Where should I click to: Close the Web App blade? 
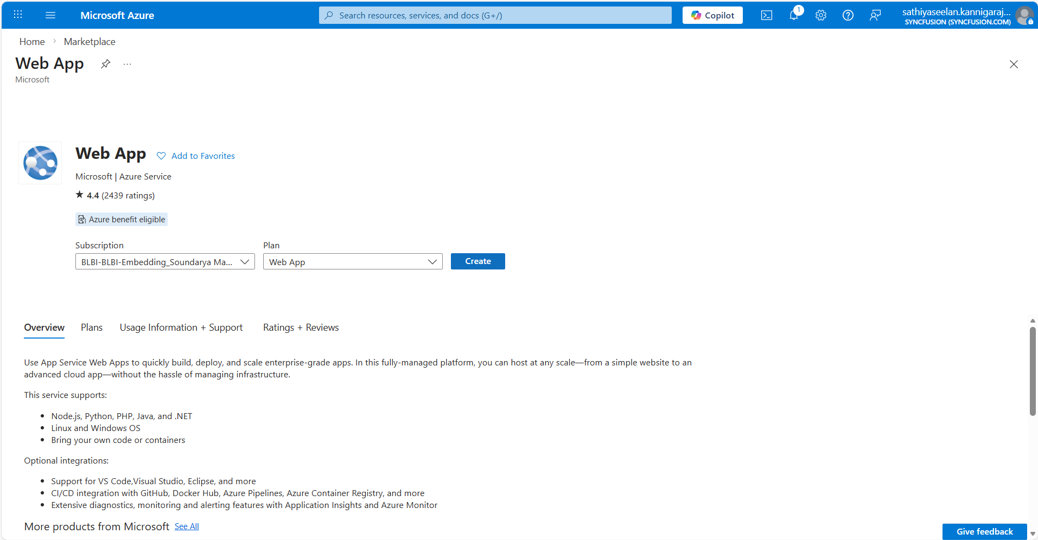(x=1014, y=64)
